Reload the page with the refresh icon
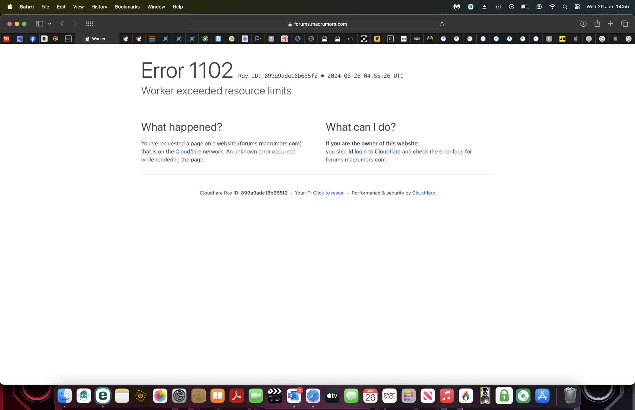The width and height of the screenshot is (635, 410). [x=441, y=24]
